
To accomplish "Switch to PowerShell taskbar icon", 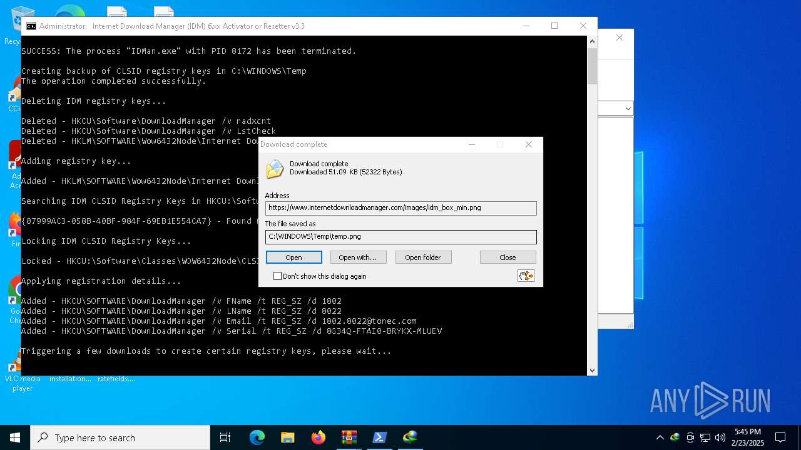I will coord(379,437).
